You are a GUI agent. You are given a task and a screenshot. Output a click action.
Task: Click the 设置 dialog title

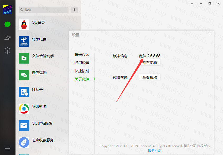[76, 35]
